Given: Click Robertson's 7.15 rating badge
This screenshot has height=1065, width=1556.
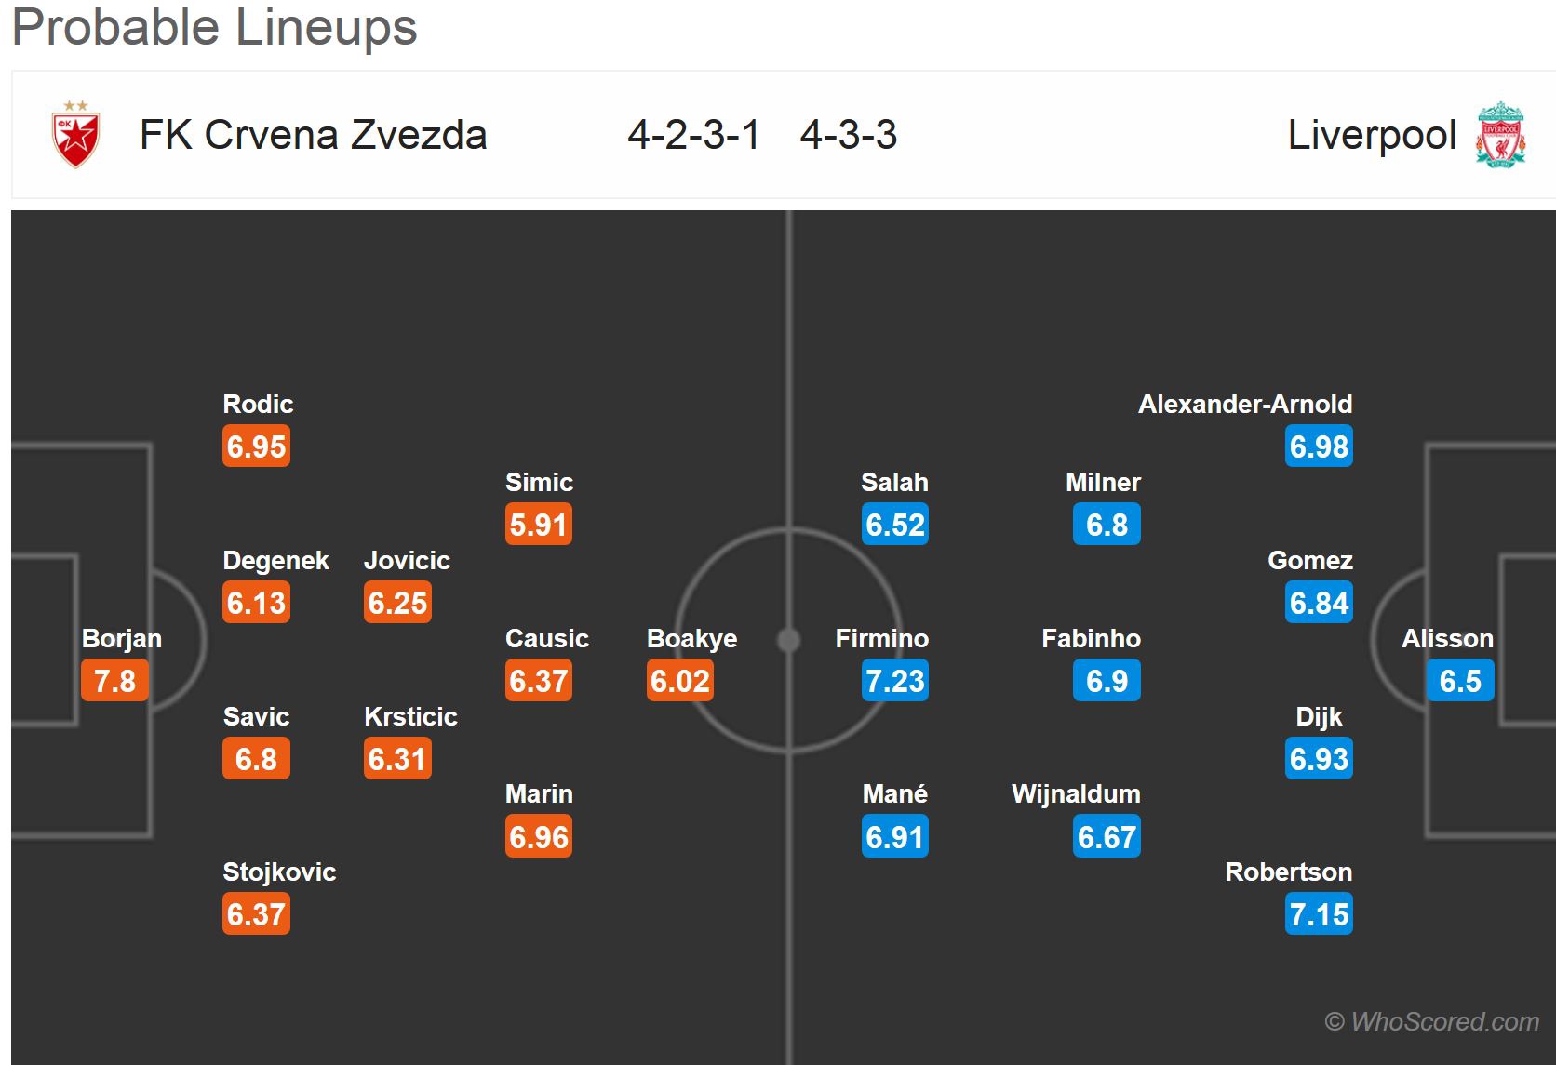Looking at the screenshot, I should tap(1319, 914).
